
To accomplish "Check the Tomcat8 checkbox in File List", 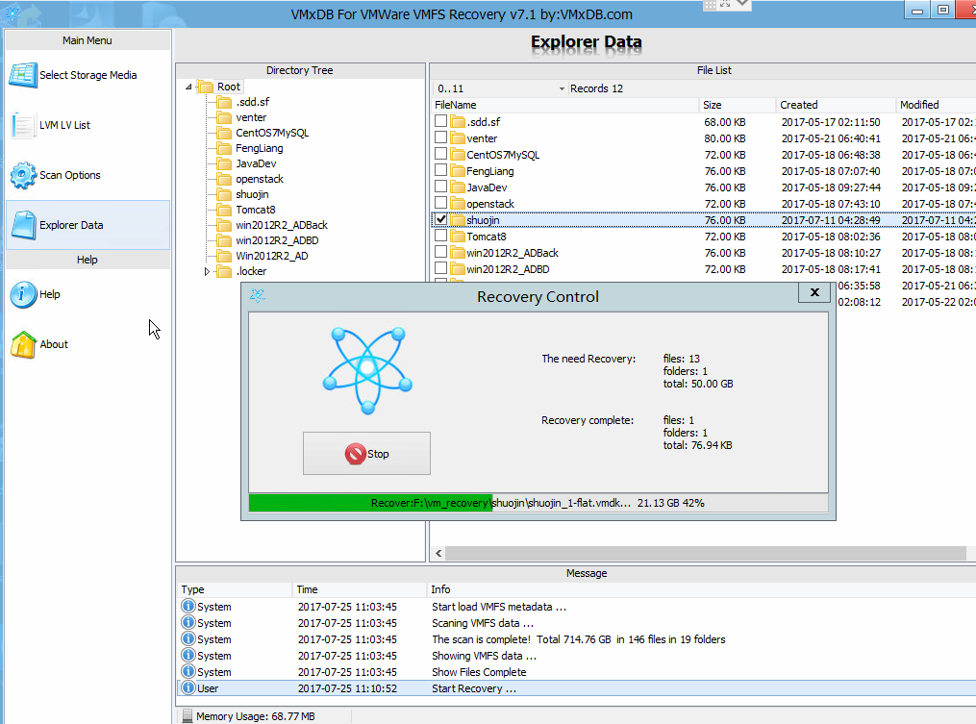I will tap(440, 236).
